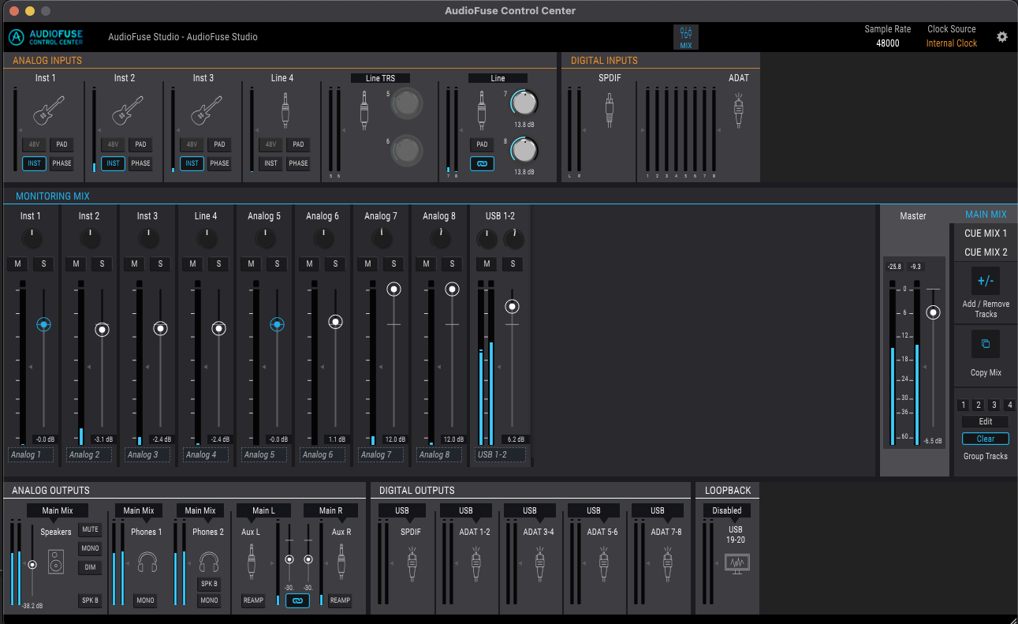Image resolution: width=1018 pixels, height=624 pixels.
Task: Open the SPDIF output USB source dropdown
Action: (402, 510)
